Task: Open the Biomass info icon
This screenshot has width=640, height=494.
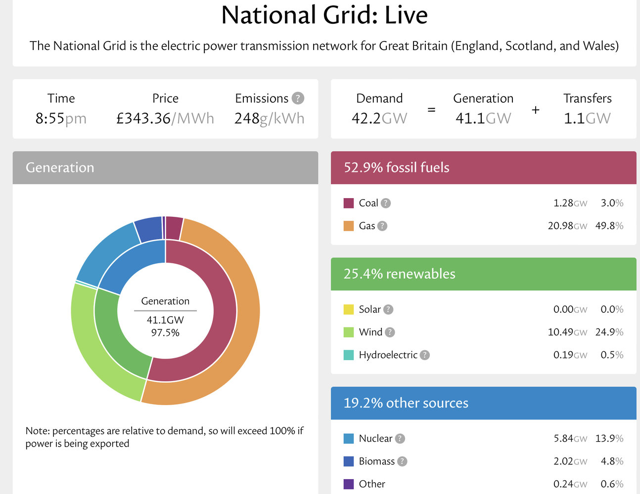Action: click(x=402, y=461)
